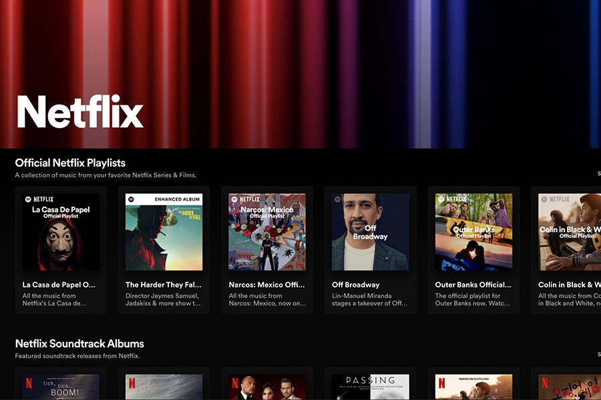Click the large Netflix hub title

[80, 112]
